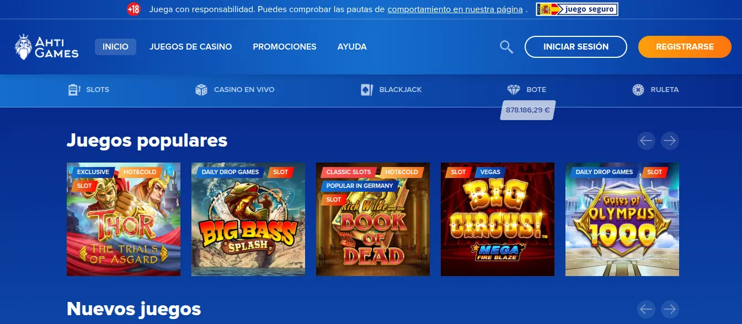Image resolution: width=742 pixels, height=324 pixels.
Task: Open the search magnifier icon
Action: tap(506, 47)
